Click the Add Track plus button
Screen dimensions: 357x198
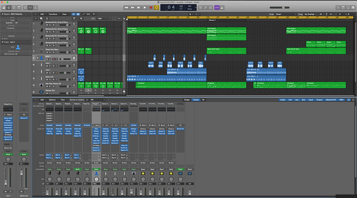pyautogui.click(x=36, y=18)
